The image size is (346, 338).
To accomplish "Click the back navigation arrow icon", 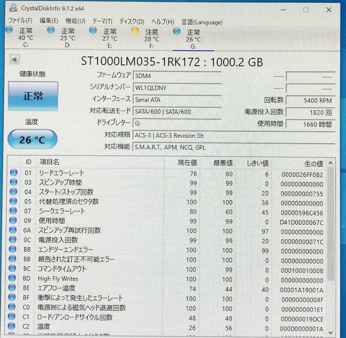I will coord(14,60).
